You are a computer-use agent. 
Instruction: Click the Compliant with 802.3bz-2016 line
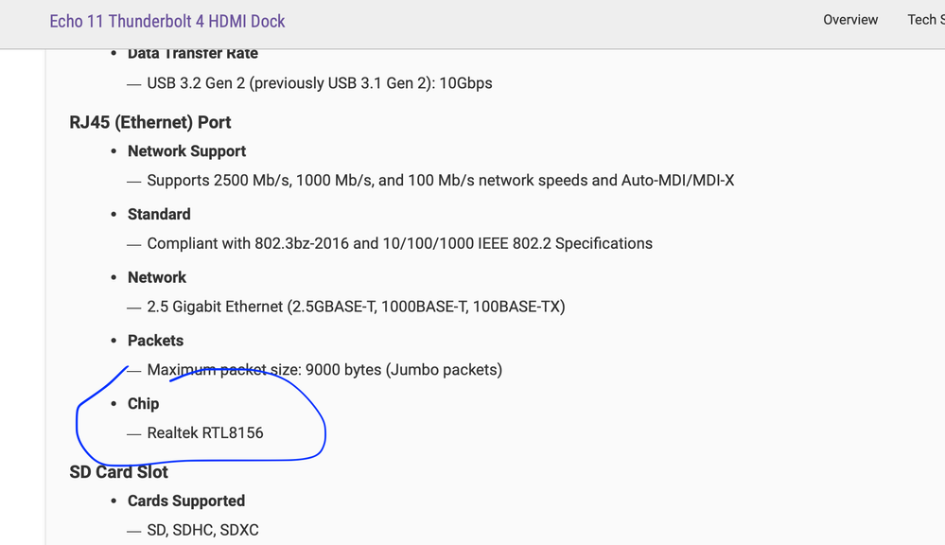tap(399, 243)
